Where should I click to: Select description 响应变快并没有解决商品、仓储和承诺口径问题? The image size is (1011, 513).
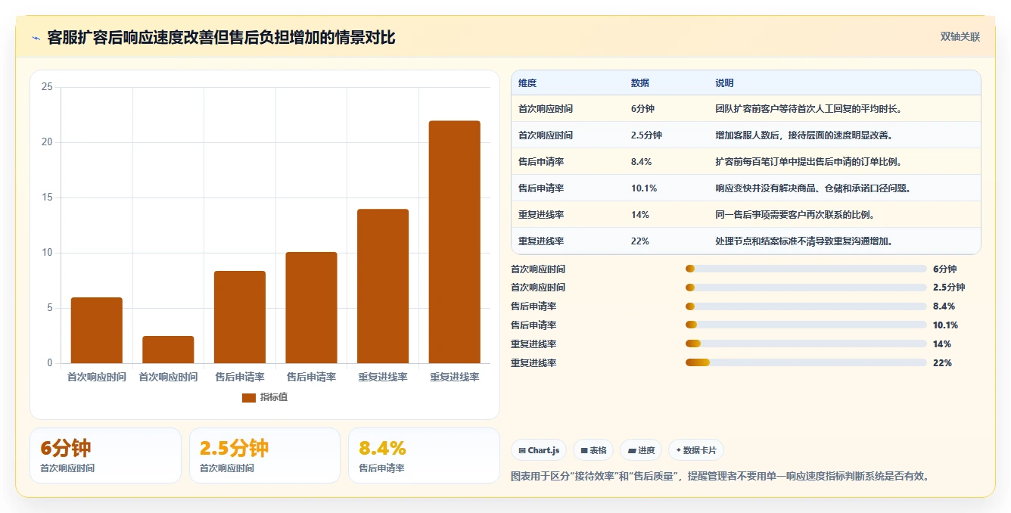click(813, 188)
